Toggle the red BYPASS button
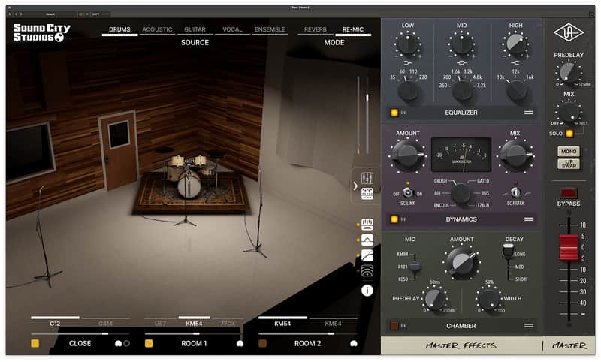Viewport: 601px width, 362px height. coord(569,193)
